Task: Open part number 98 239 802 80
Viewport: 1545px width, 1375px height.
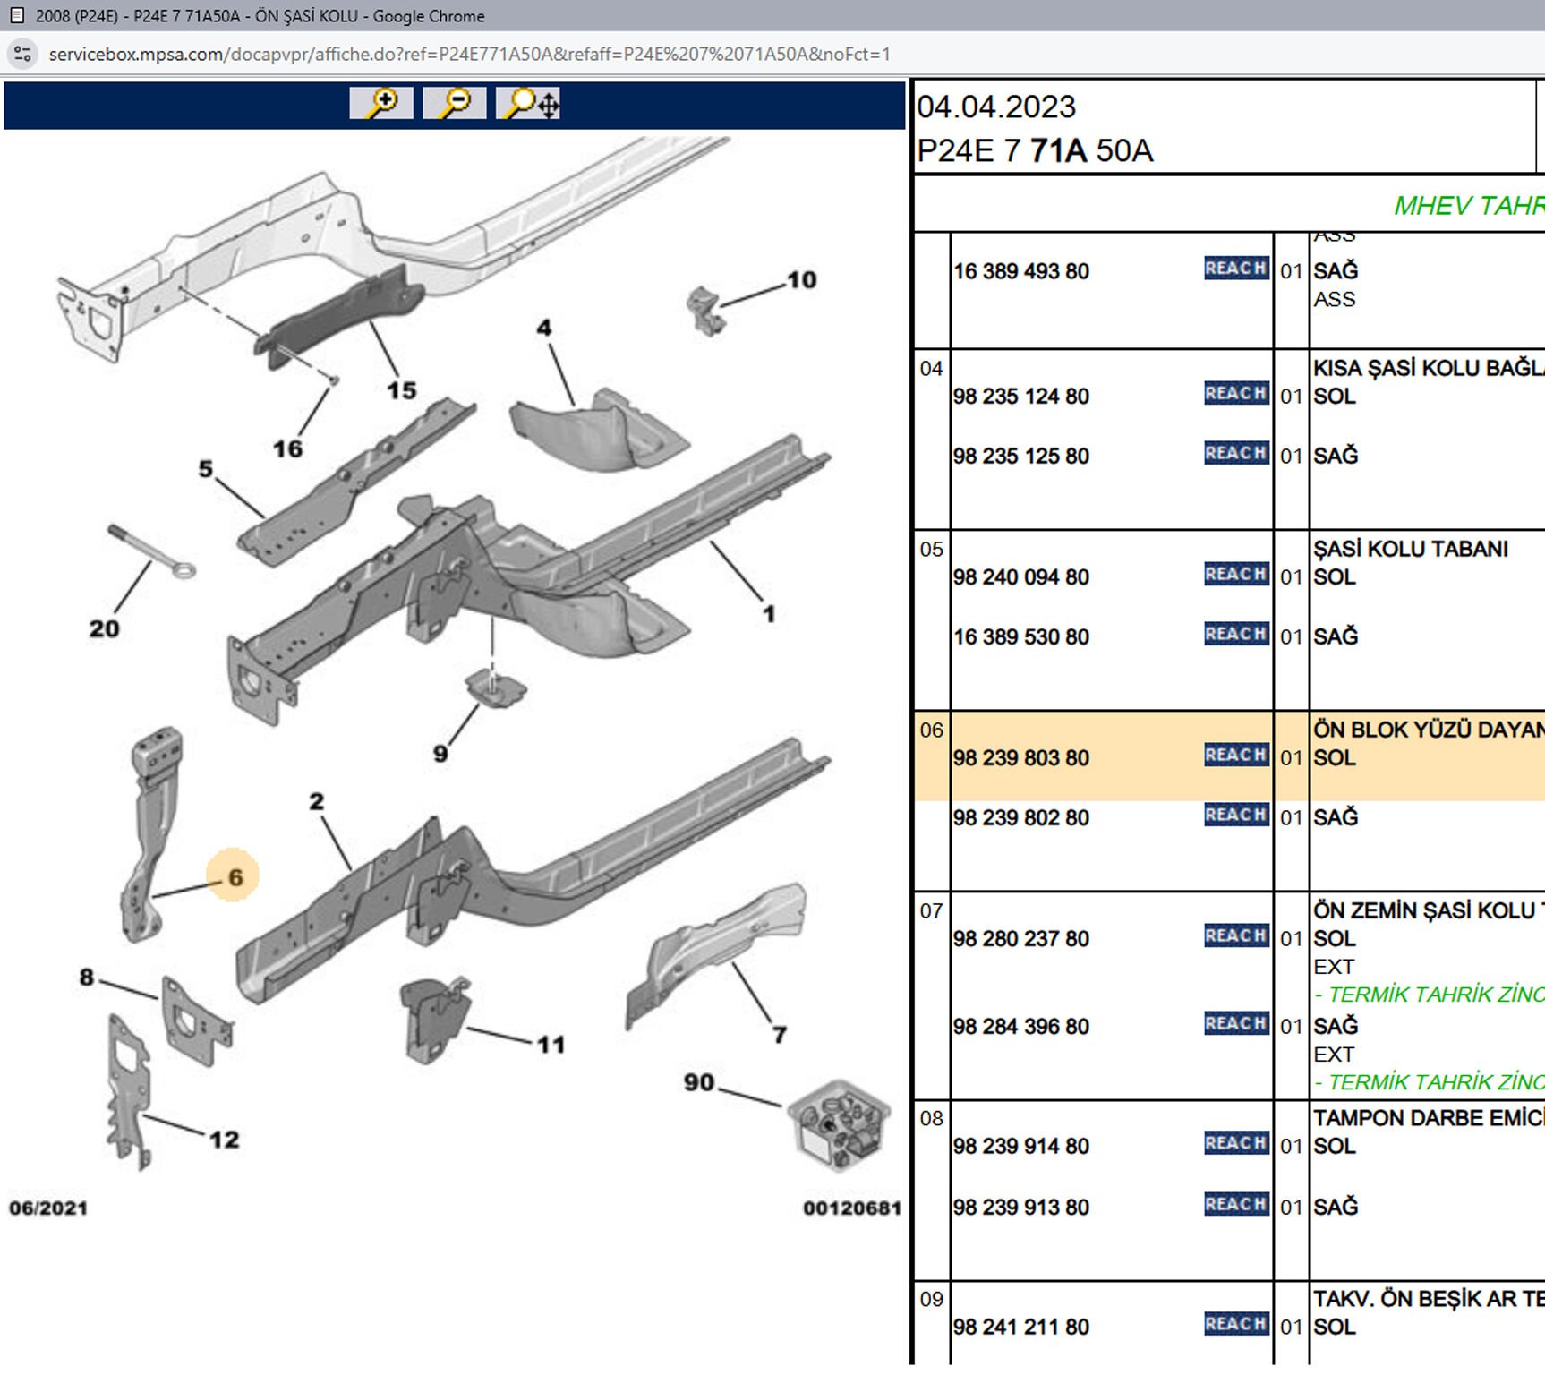Action: pyautogui.click(x=1021, y=817)
